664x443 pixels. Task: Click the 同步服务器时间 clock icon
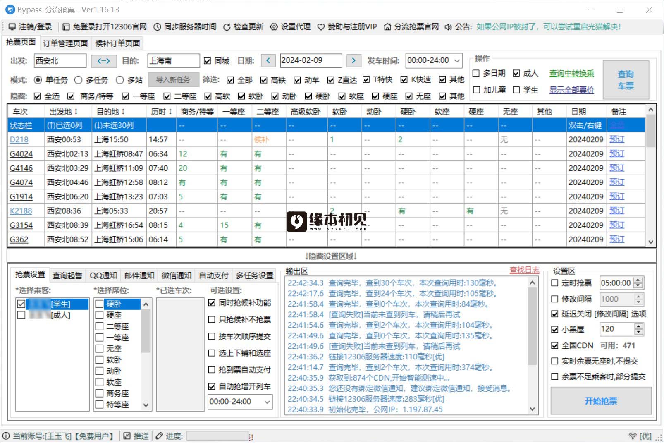(x=157, y=27)
